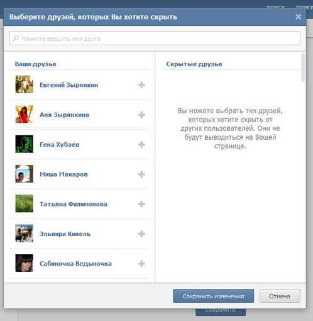Viewport: 313px width, 321px height.
Task: Add Аня Зырянкина to hidden friends
Action: click(141, 115)
